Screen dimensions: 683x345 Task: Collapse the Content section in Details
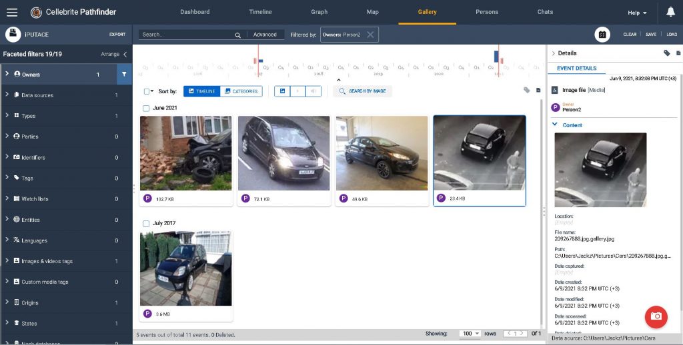554,125
